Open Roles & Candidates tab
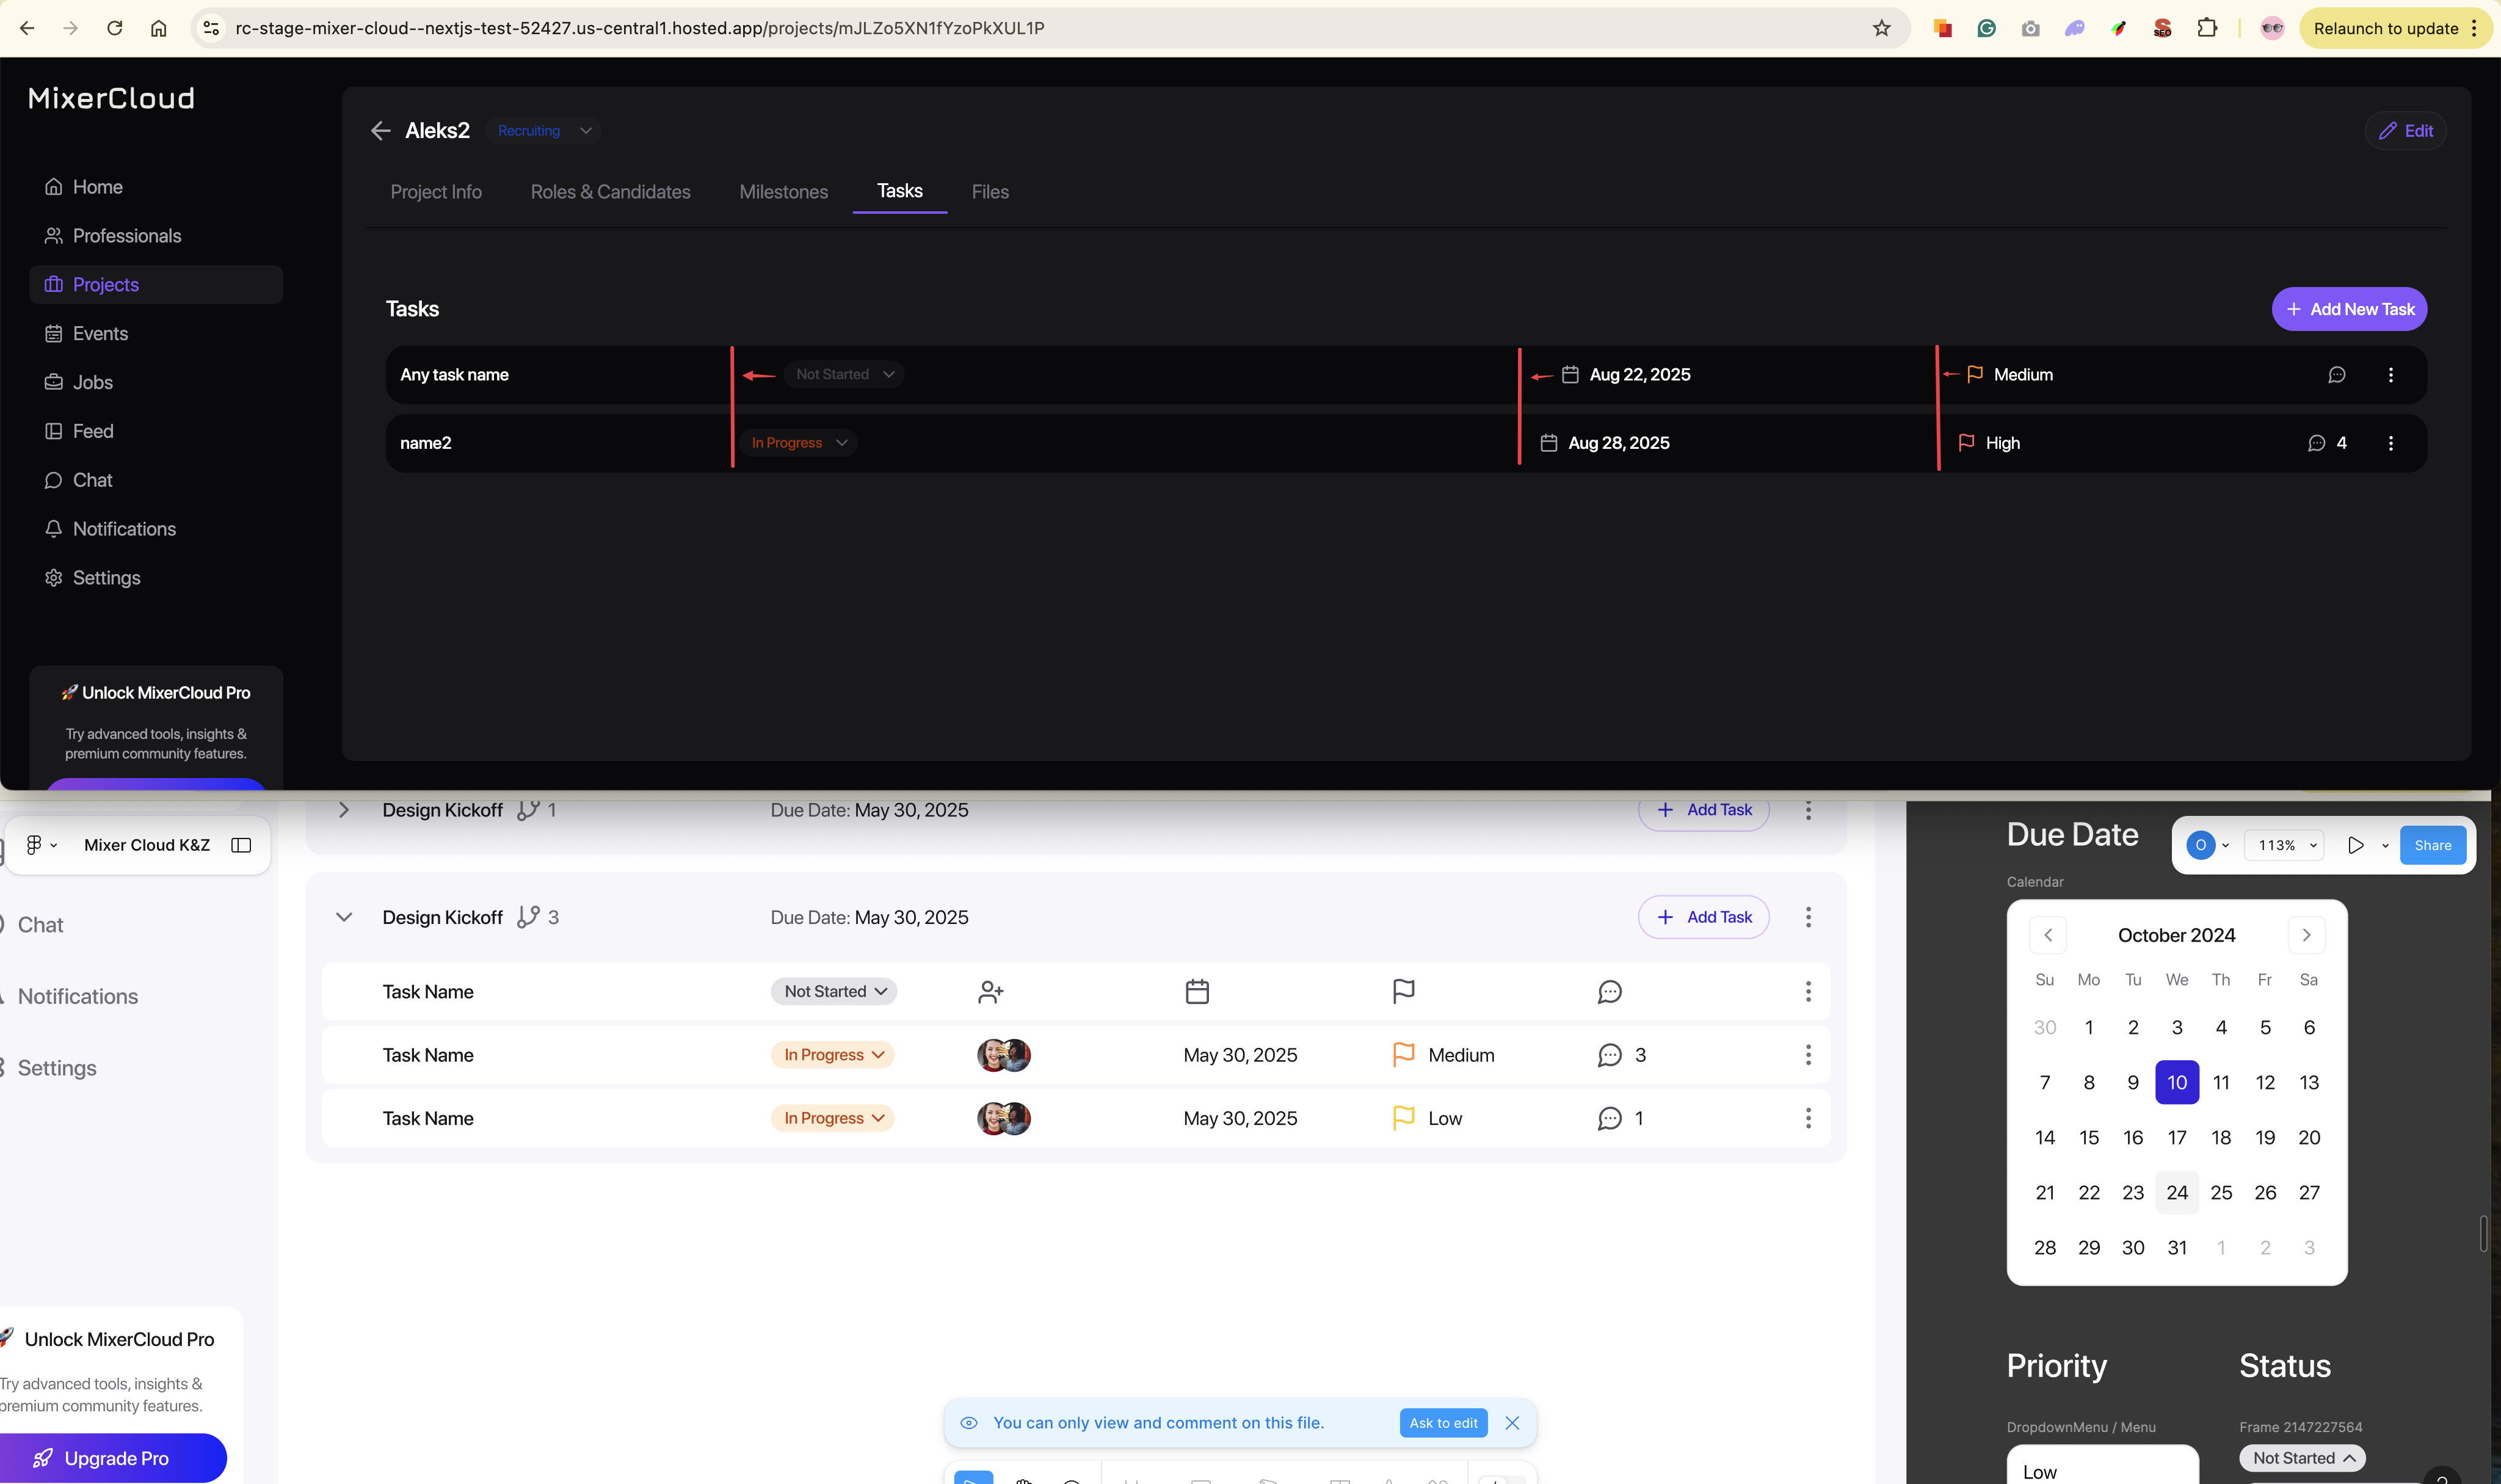Image resolution: width=2501 pixels, height=1484 pixels. click(610, 192)
